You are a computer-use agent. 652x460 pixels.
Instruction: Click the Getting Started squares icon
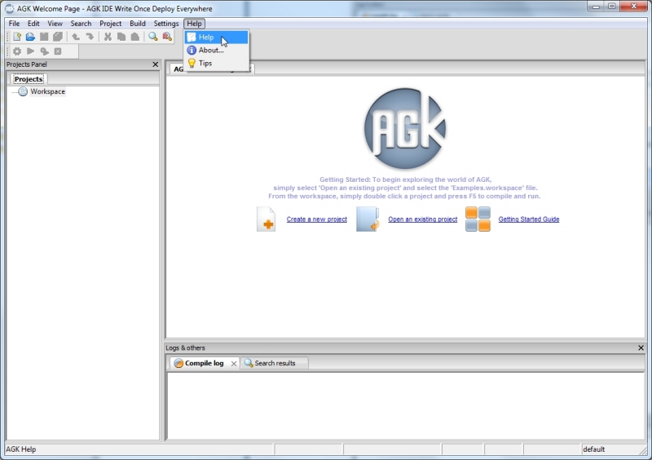[478, 219]
